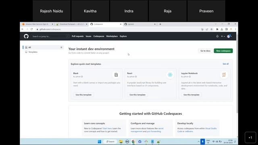This screenshot has height=145, width=258.
Task: Open the volume speaker icon in system tray
Action: point(217,141)
